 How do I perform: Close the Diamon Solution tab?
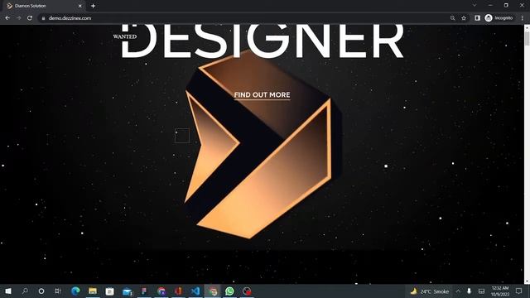[80, 6]
